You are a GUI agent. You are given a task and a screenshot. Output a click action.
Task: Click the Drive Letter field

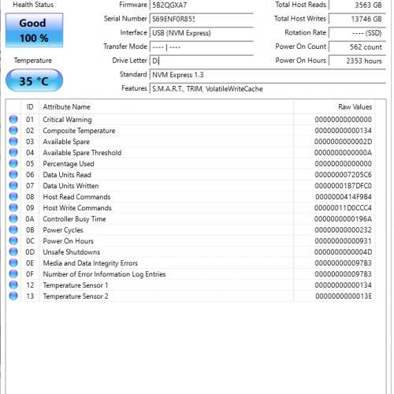202,61
